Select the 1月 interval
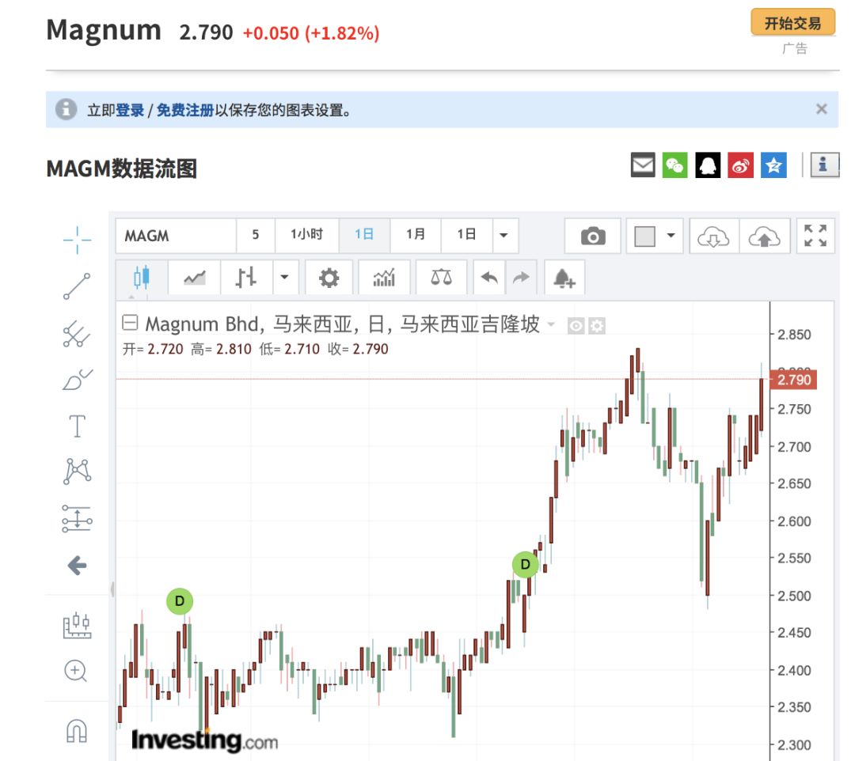855x761 pixels. (x=416, y=235)
